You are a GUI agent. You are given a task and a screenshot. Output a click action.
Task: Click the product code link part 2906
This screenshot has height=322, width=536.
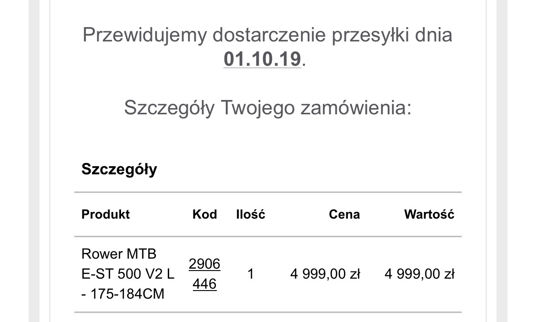[204, 264]
